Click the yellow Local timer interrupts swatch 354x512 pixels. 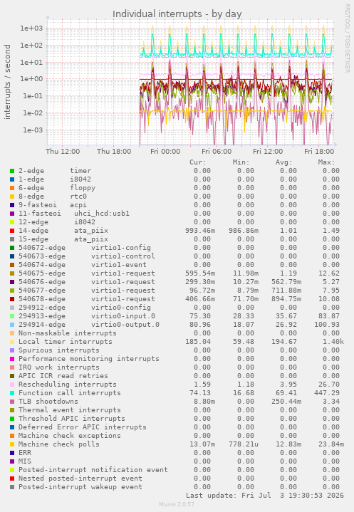tap(12, 342)
